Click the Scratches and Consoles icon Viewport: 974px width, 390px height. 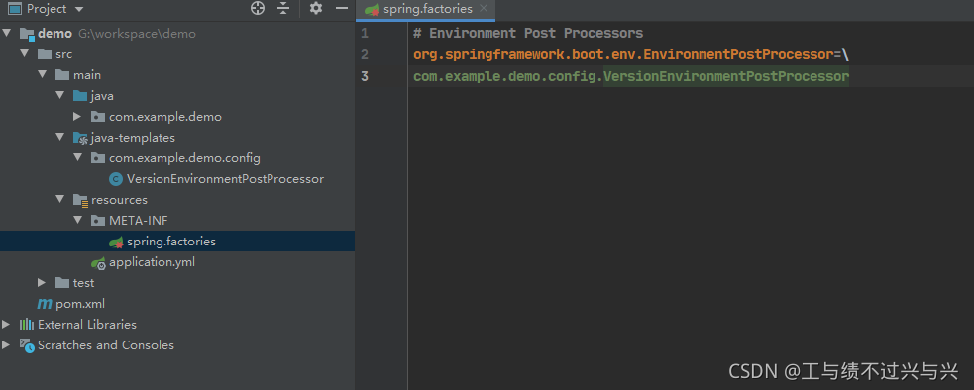pos(27,345)
